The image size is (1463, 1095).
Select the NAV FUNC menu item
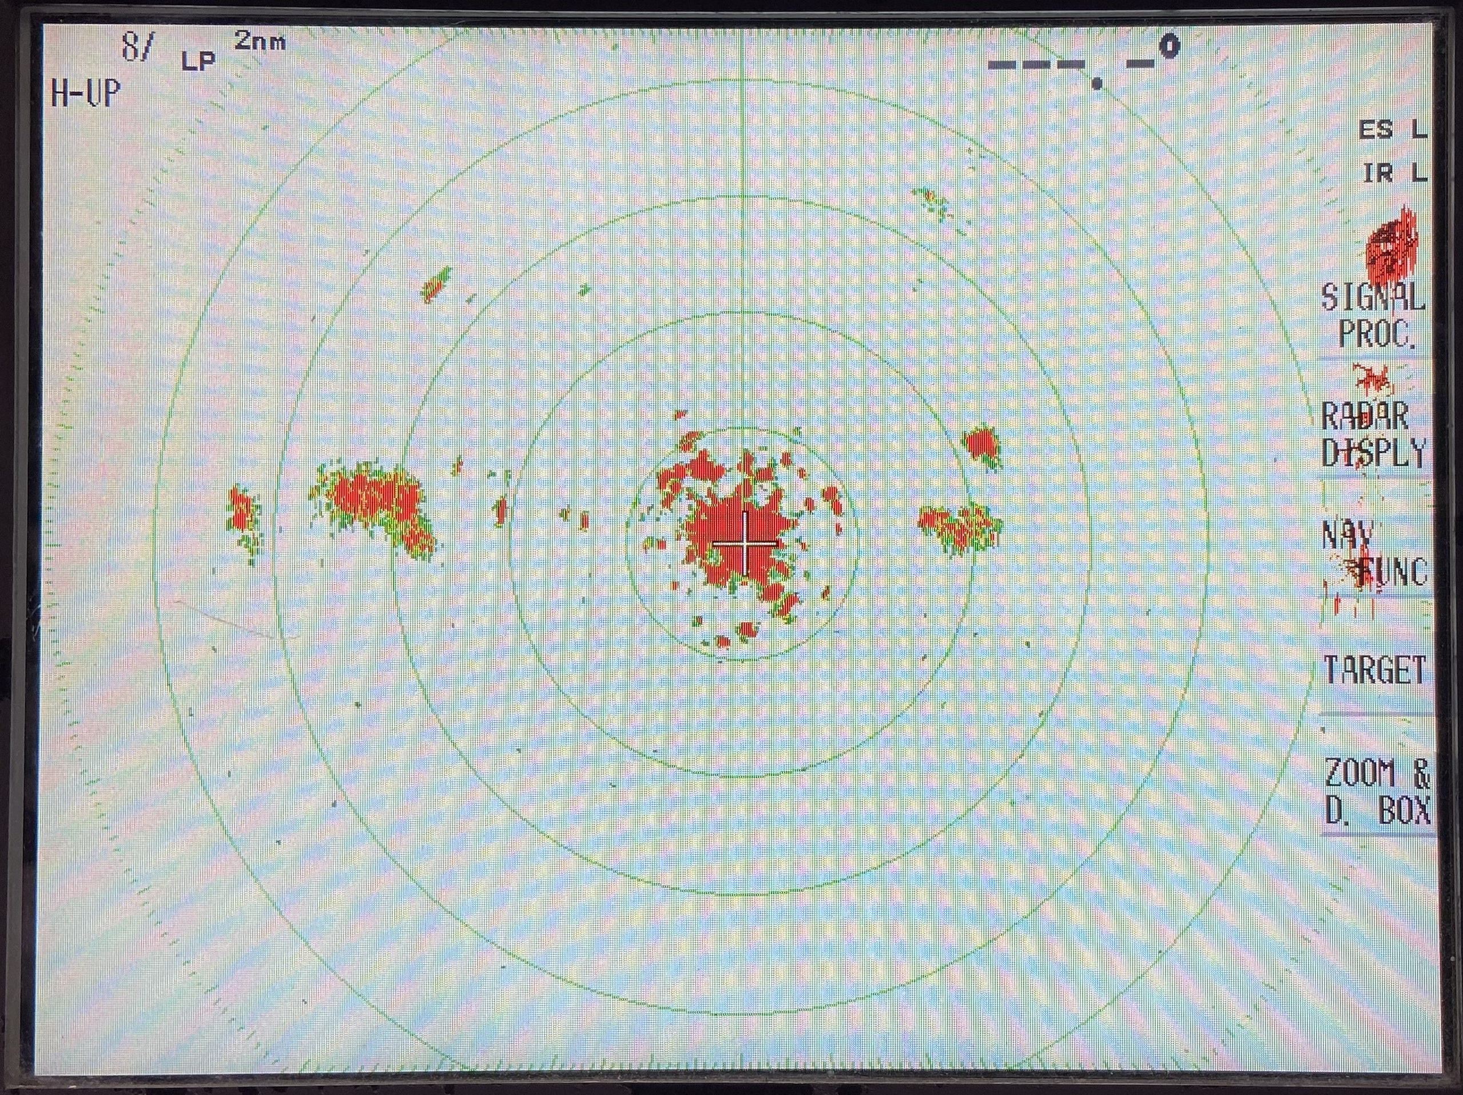click(1374, 553)
